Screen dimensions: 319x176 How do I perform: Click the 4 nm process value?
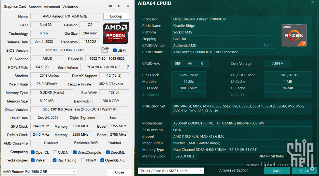tap(267, 45)
